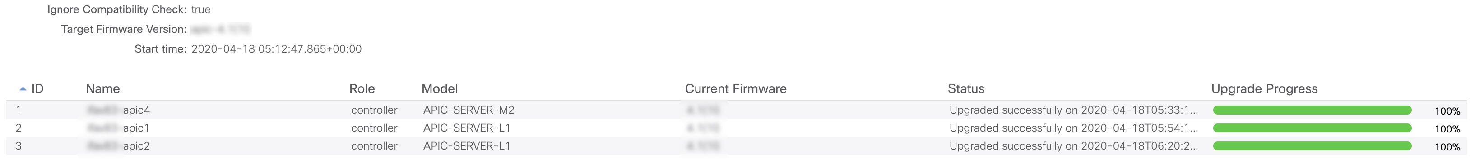
Task: Sort by the ID column header
Action: click(37, 89)
